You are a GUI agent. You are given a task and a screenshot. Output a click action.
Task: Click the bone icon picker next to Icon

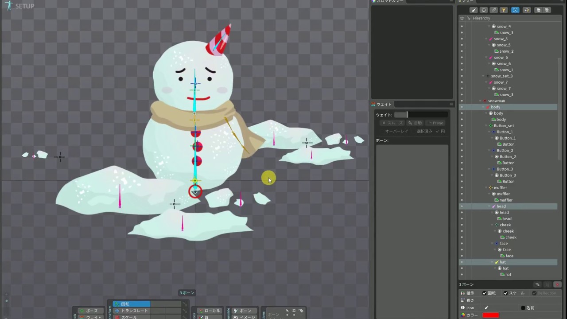coord(486,307)
